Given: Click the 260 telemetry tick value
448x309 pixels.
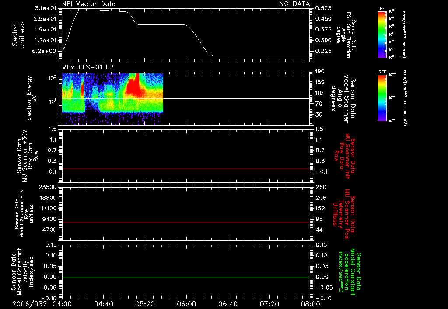Looking at the screenshot, I should click(320, 187).
